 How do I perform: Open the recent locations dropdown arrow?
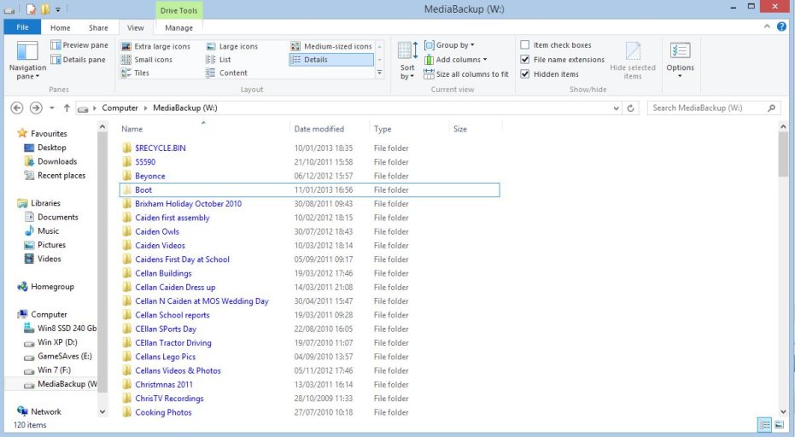[52, 108]
